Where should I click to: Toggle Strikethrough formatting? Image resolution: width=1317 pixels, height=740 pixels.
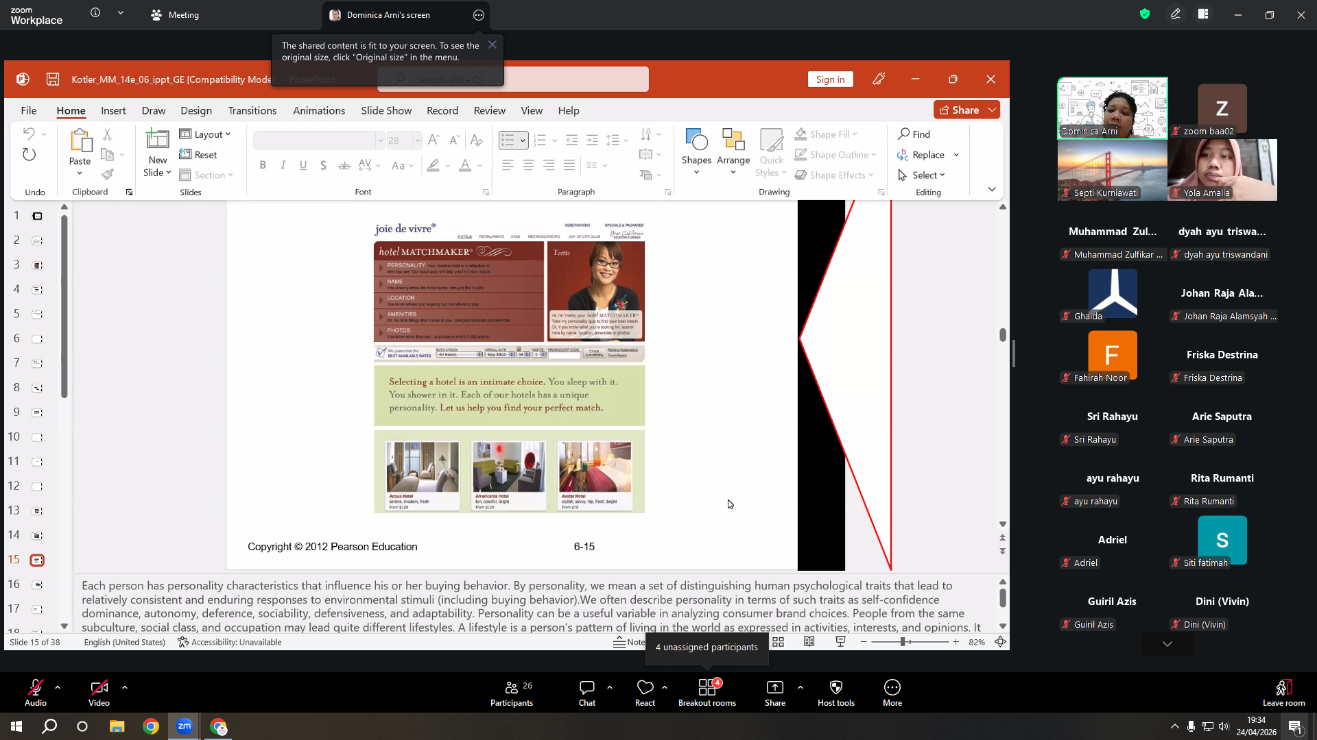pos(344,165)
